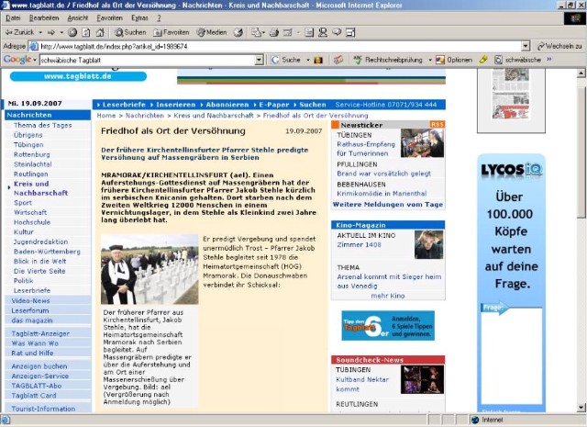The height and width of the screenshot is (427, 587).
Task: Follow the 'Weitere Meldungen vom Tage' link
Action: coord(389,204)
